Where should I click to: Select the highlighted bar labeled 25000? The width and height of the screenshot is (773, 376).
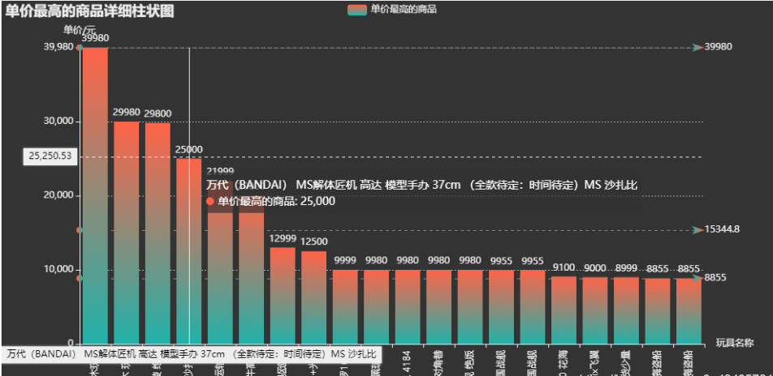point(189,251)
